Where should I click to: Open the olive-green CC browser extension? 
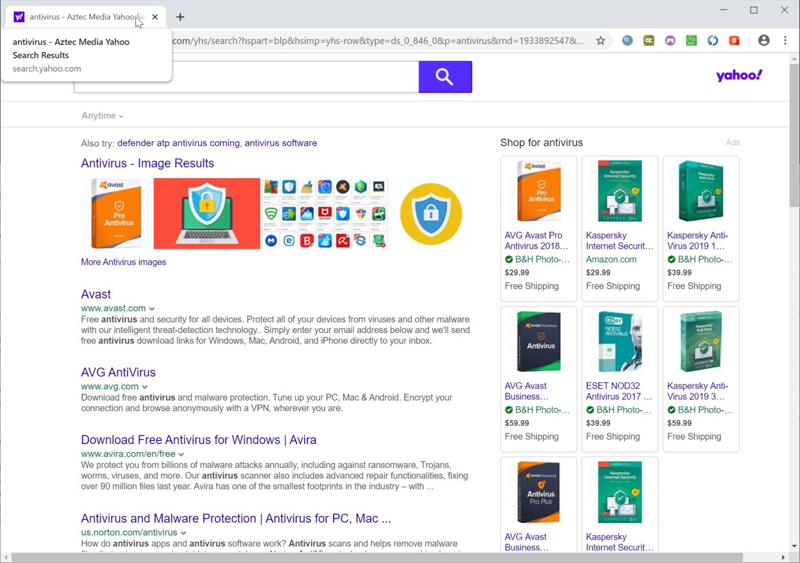tap(649, 40)
